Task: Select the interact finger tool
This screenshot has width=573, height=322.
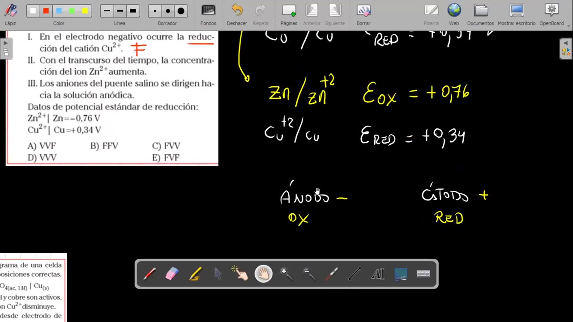Action: (241, 274)
